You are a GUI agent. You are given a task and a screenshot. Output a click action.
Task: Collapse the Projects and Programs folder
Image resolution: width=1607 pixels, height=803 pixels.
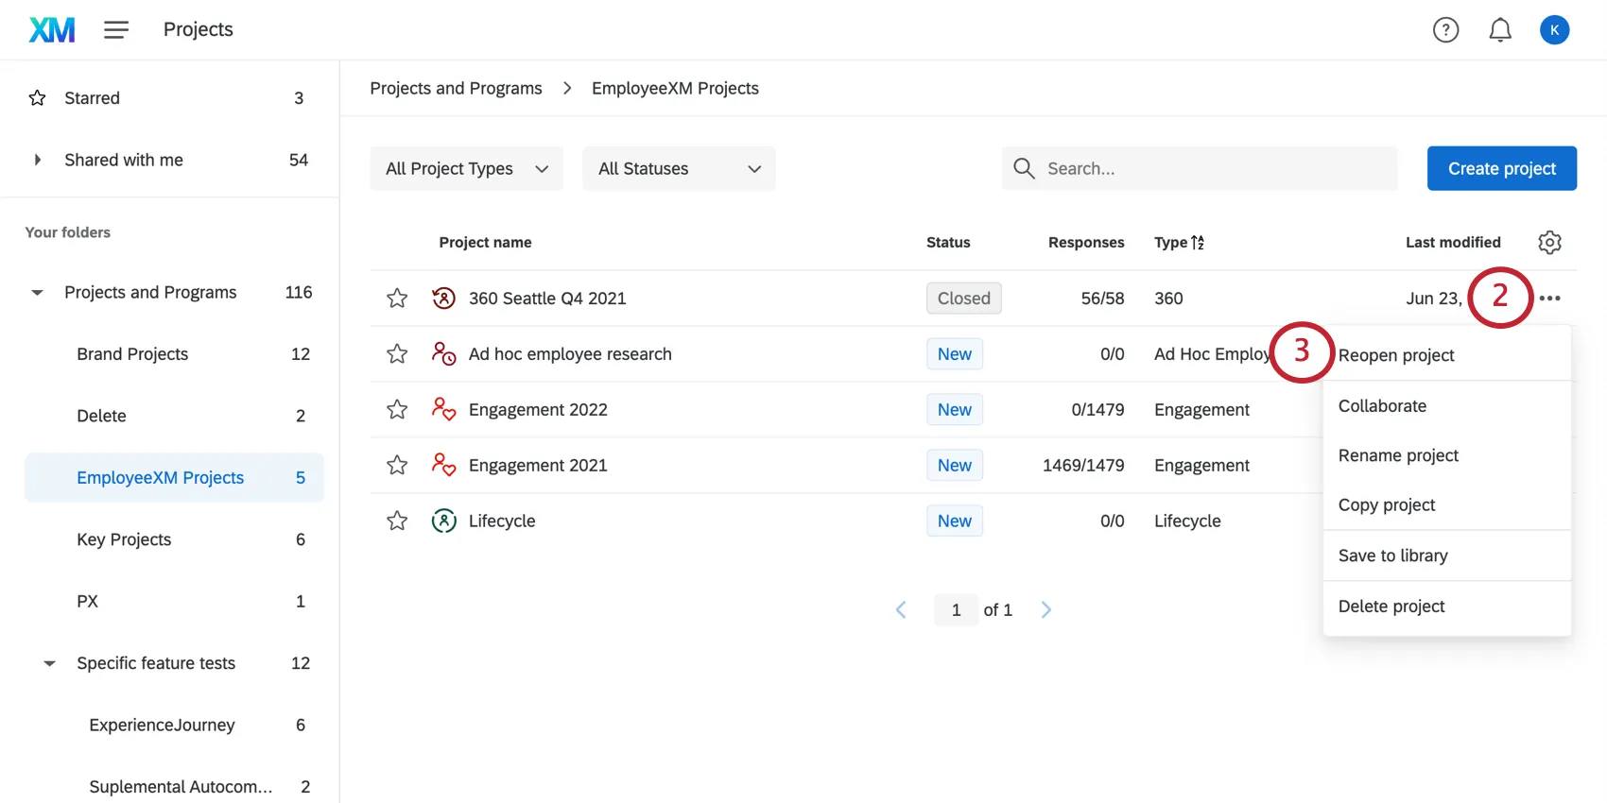[38, 293]
